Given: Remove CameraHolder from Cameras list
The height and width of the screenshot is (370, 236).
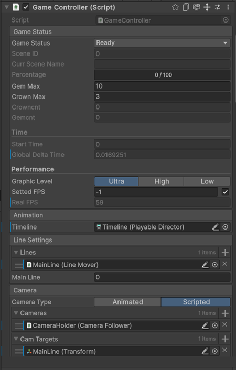Looking at the screenshot, I should pyautogui.click(x=224, y=324).
